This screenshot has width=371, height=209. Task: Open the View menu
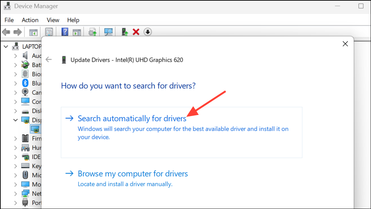coord(53,20)
